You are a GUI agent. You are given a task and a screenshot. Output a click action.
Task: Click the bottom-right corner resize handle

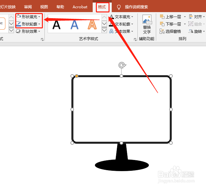(171, 143)
